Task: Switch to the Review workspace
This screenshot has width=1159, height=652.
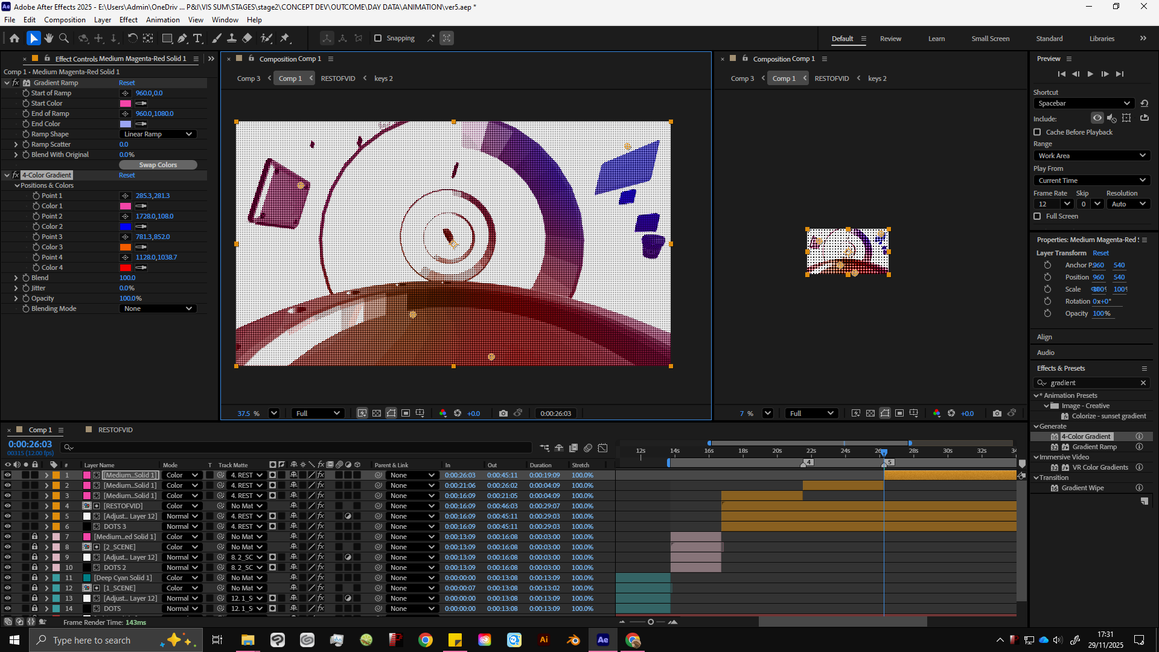Action: coord(890,39)
